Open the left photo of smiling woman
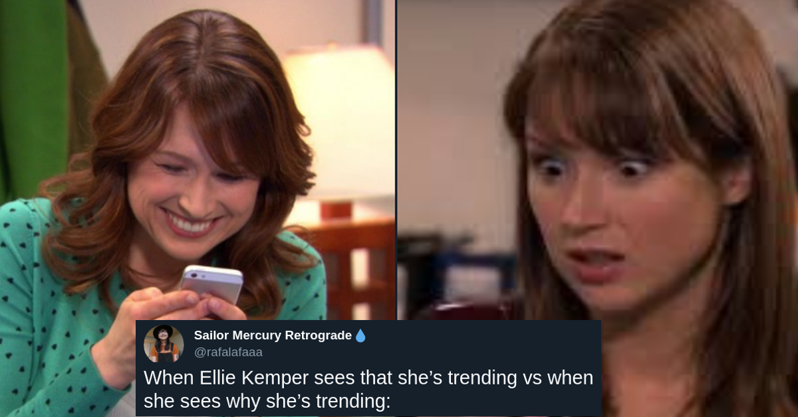The image size is (798, 417). click(x=198, y=159)
